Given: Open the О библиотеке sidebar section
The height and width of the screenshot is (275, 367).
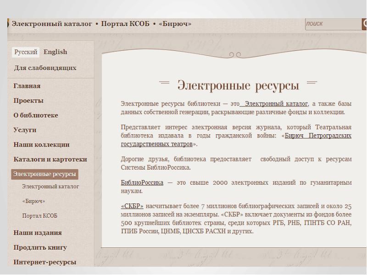Looking at the screenshot, I should pos(36,115).
